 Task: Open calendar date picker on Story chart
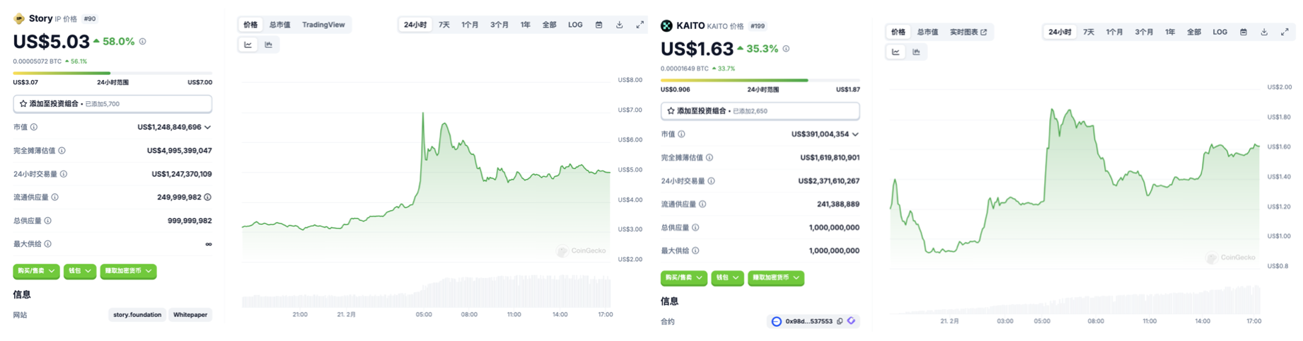598,25
